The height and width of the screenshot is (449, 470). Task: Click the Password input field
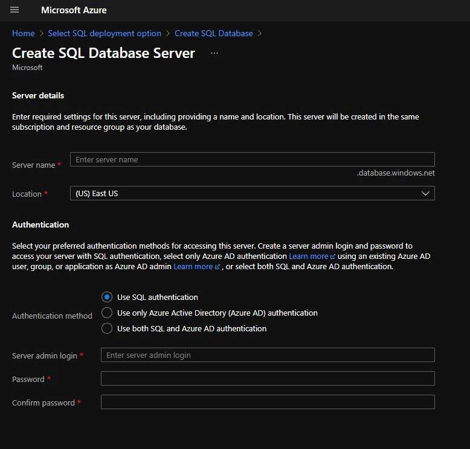(268, 378)
